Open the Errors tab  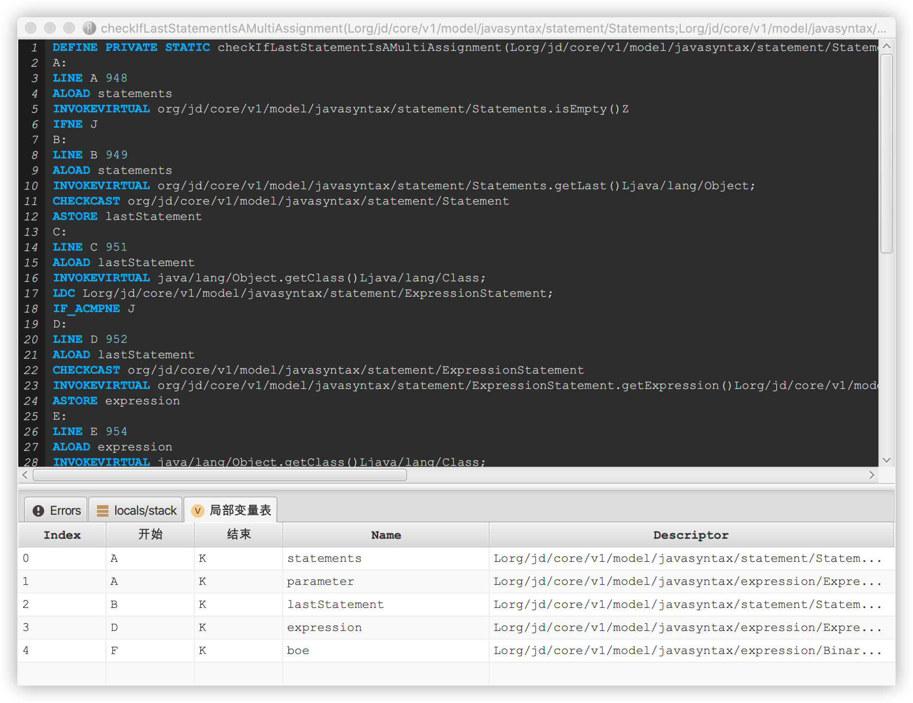tap(56, 510)
